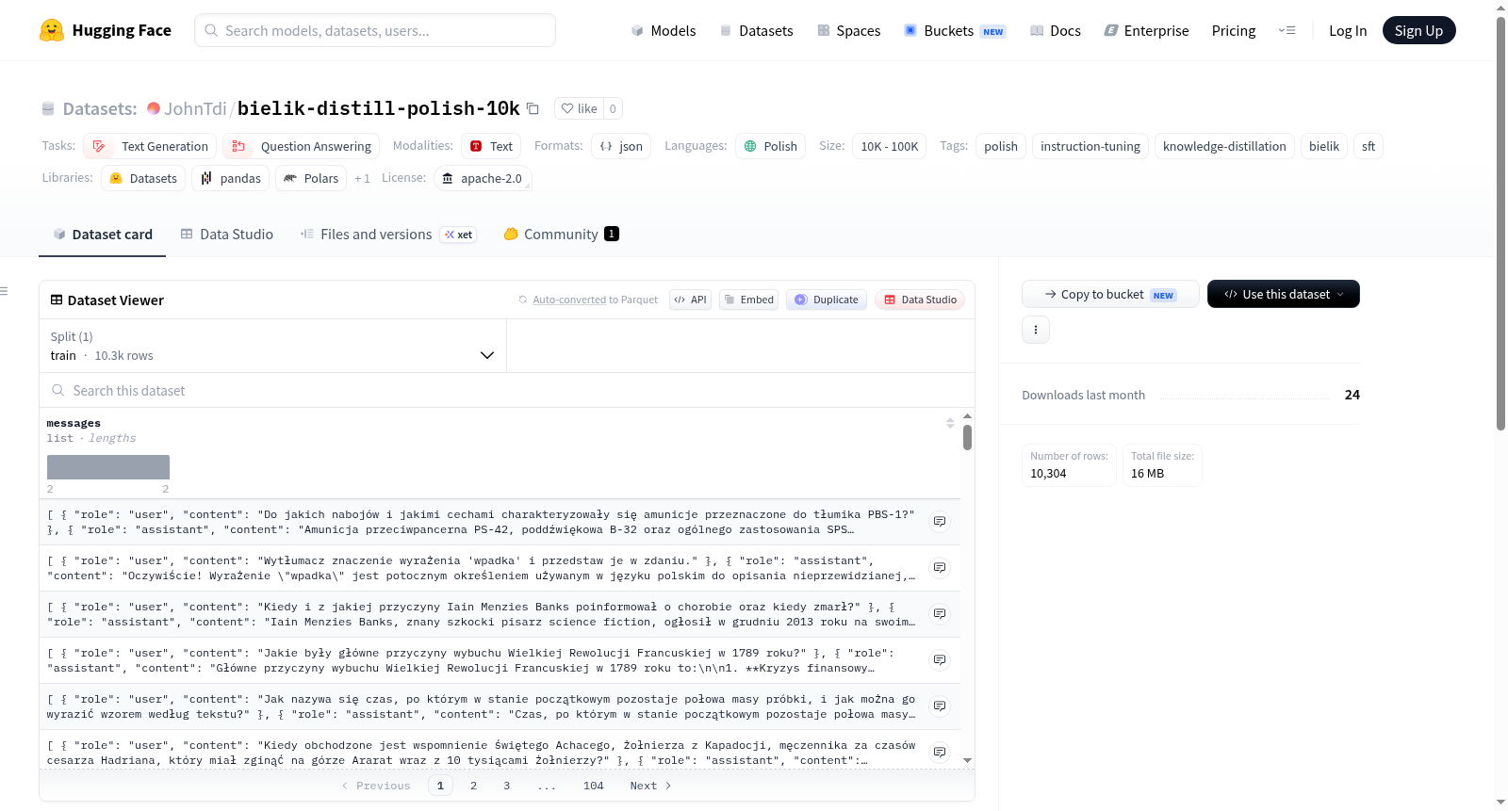This screenshot has width=1508, height=811.
Task: Click the messages column sort arrows
Action: 950,423
